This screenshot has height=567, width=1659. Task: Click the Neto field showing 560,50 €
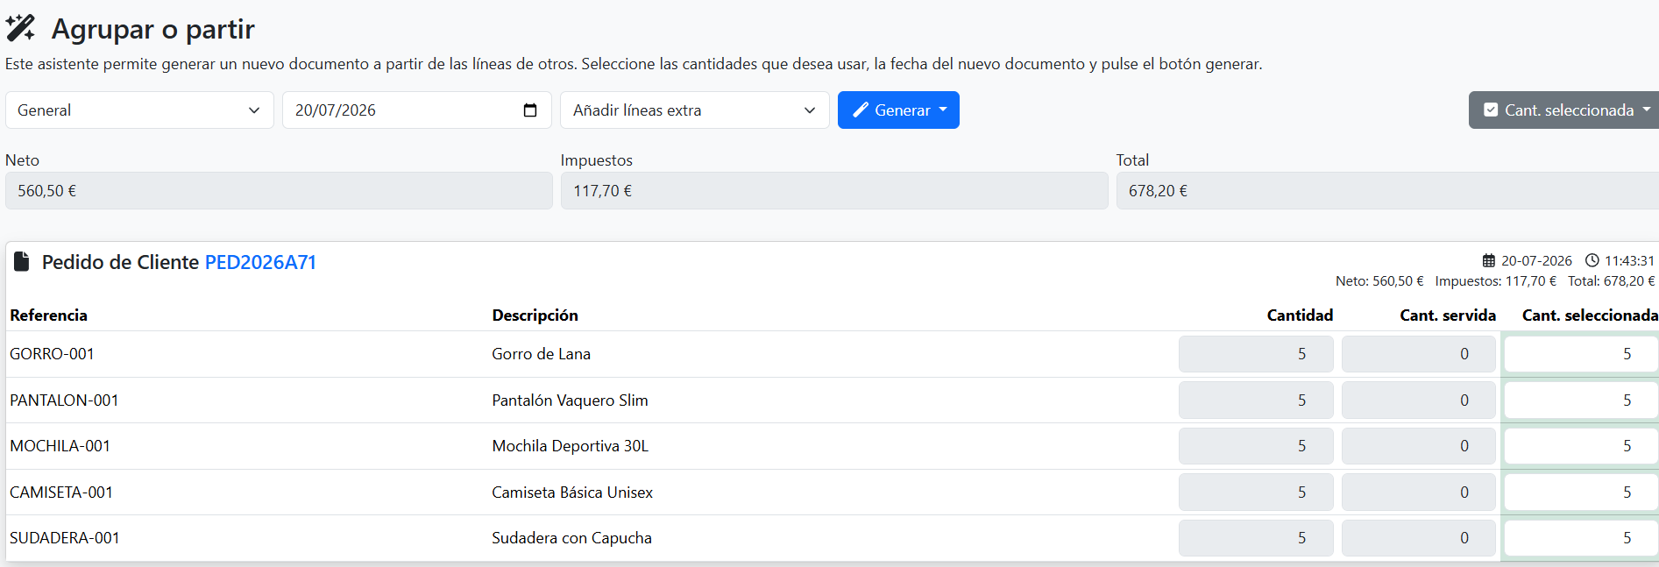(x=279, y=191)
